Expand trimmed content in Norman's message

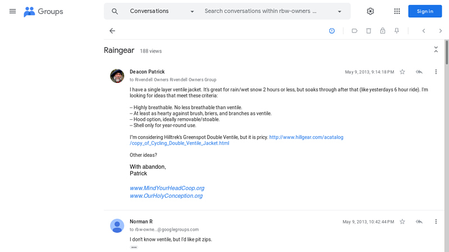tap(134, 247)
